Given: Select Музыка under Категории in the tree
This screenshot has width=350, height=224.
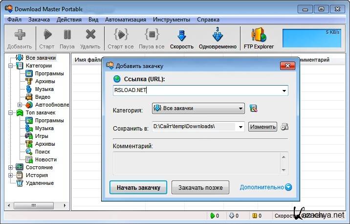Looking at the screenshot, I should pos(44,89).
